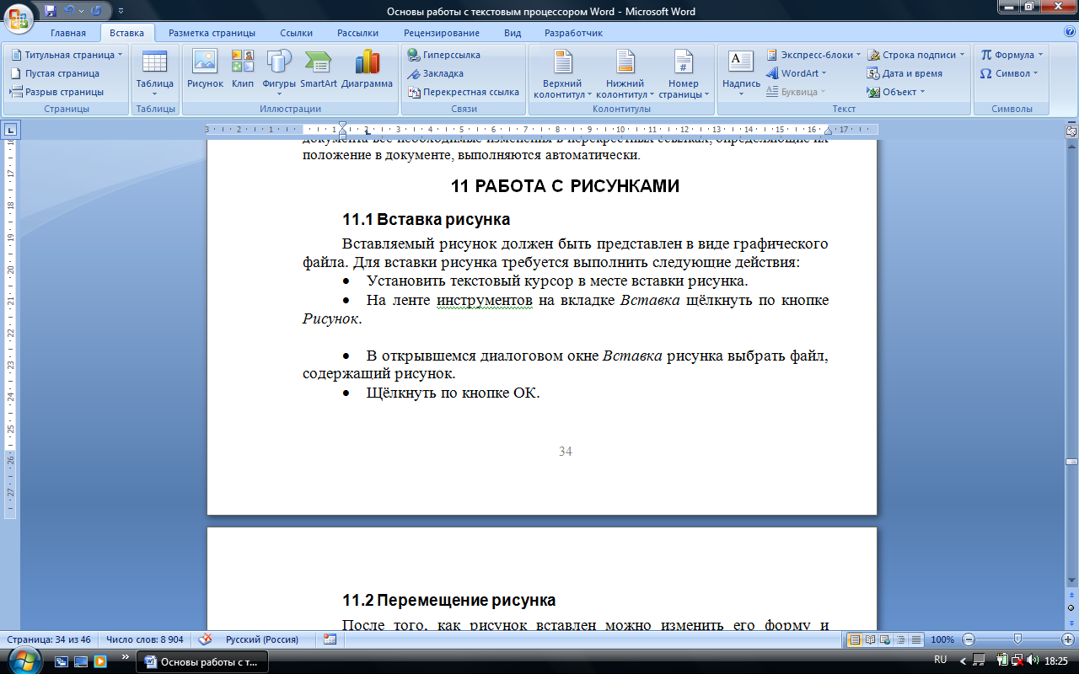
Task: Switch to Web Layout view
Action: point(886,639)
